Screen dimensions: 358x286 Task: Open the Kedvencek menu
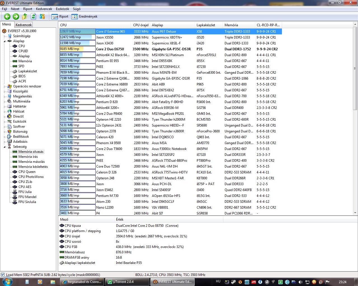click(x=44, y=9)
